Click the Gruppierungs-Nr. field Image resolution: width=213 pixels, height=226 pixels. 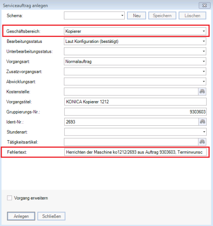point(135,112)
